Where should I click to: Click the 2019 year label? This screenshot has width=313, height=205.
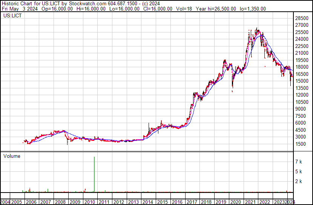[221, 202]
